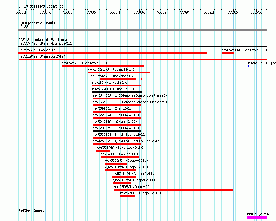Click the thin red nsv3219092 line
276x221 pixels.
tap(143, 60)
